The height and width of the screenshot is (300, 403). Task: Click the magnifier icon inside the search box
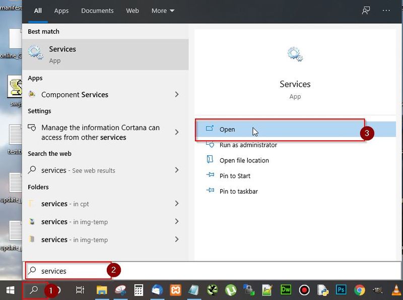(x=32, y=270)
